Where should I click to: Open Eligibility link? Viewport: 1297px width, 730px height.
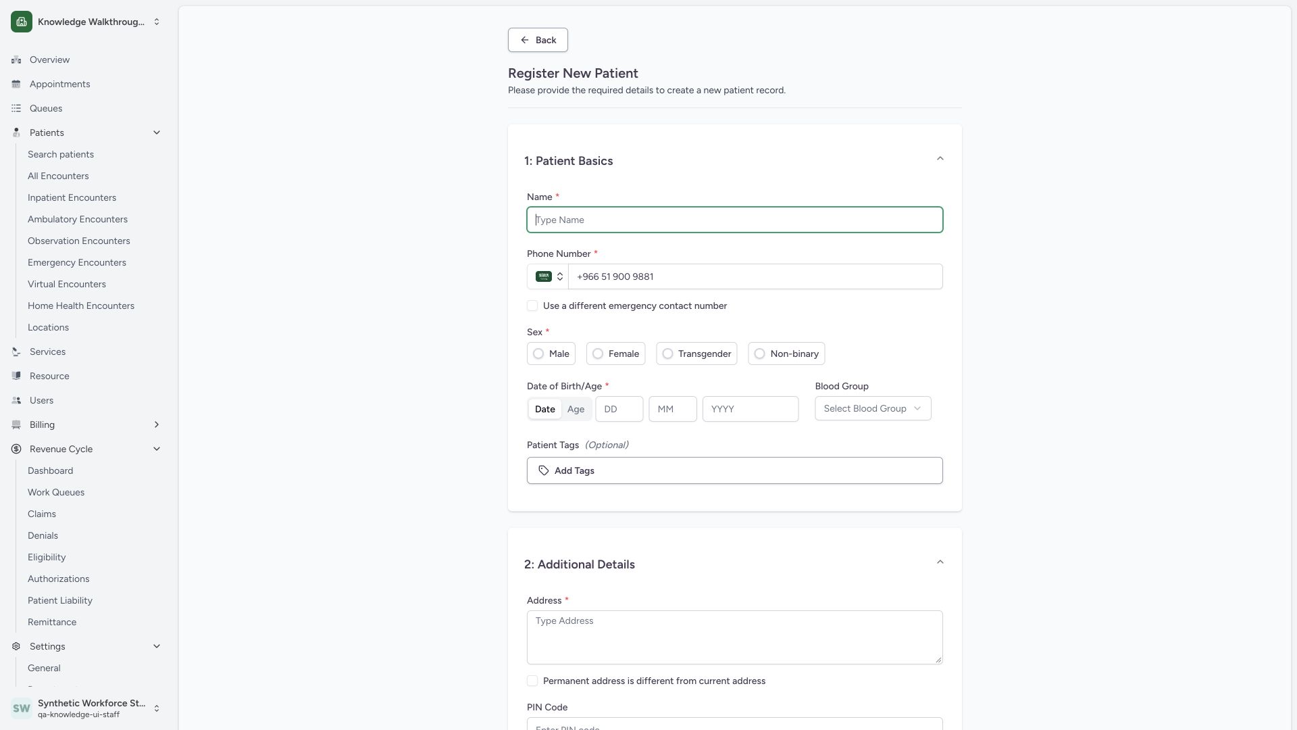(x=47, y=557)
